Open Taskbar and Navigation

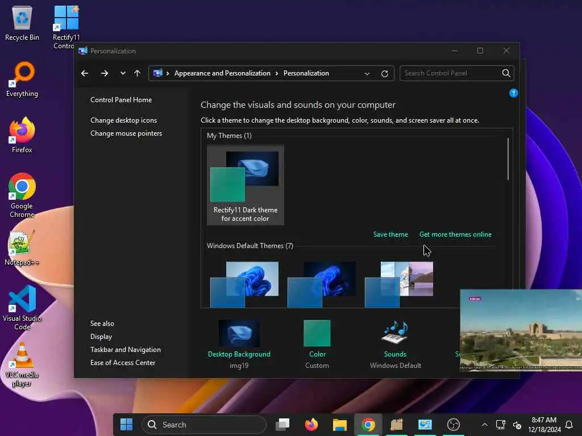[126, 350]
